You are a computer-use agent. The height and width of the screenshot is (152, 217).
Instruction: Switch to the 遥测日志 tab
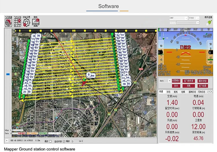click(x=192, y=92)
